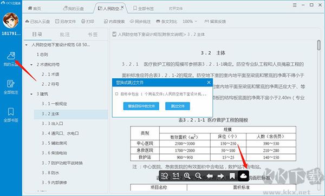Switch to the 书签 panel tab
The height and width of the screenshot is (196, 325).
pyautogui.click(x=93, y=35)
